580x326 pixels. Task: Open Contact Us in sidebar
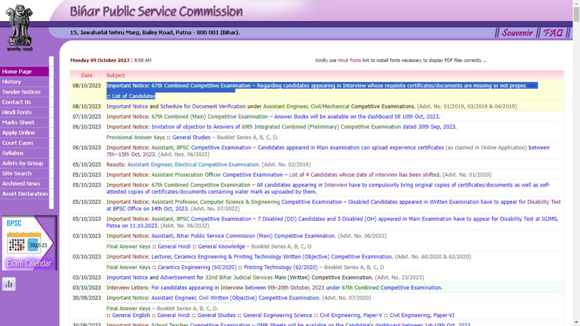point(24,102)
